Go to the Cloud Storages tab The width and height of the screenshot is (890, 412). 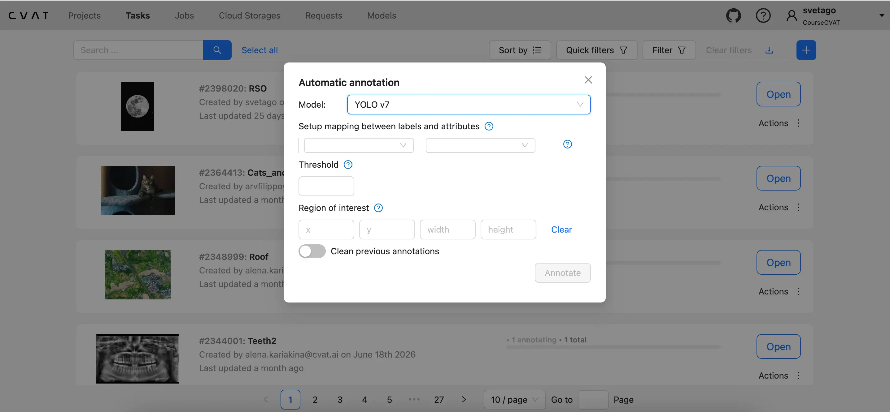tap(250, 15)
